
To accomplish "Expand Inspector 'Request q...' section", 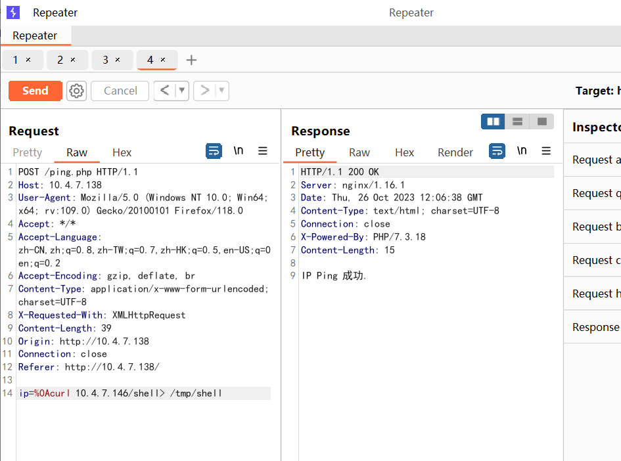I will (593, 193).
